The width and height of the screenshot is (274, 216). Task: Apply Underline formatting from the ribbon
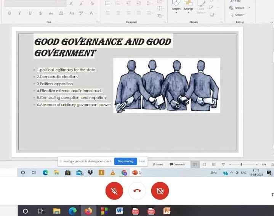coord(30,13)
